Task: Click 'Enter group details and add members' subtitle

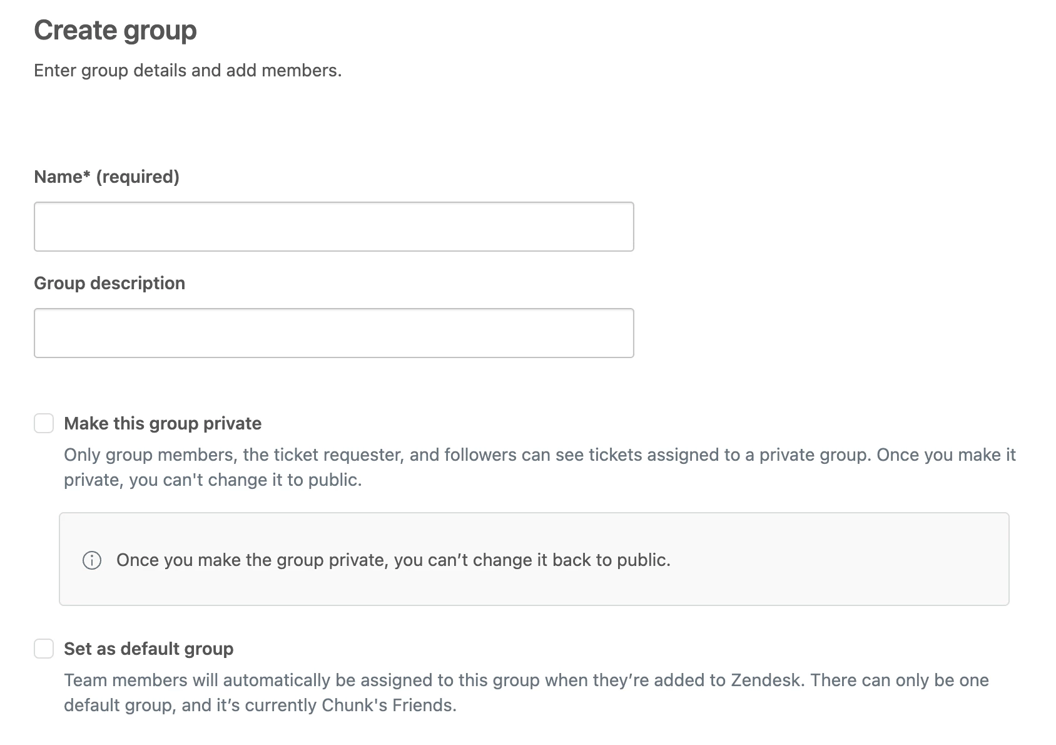Action: pyautogui.click(x=188, y=71)
